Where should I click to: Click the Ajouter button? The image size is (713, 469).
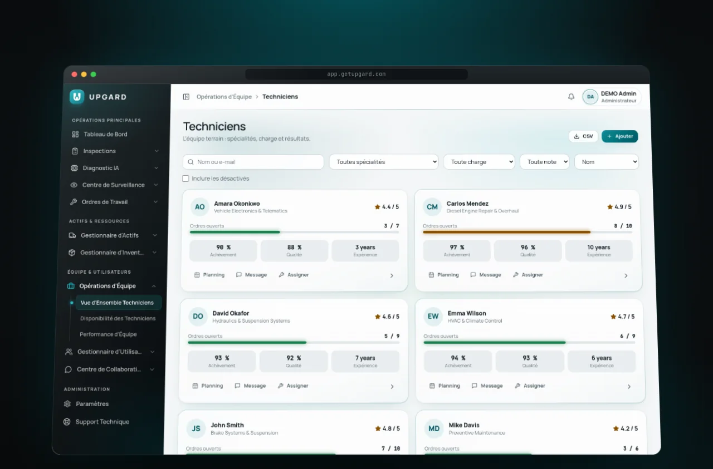click(x=620, y=136)
